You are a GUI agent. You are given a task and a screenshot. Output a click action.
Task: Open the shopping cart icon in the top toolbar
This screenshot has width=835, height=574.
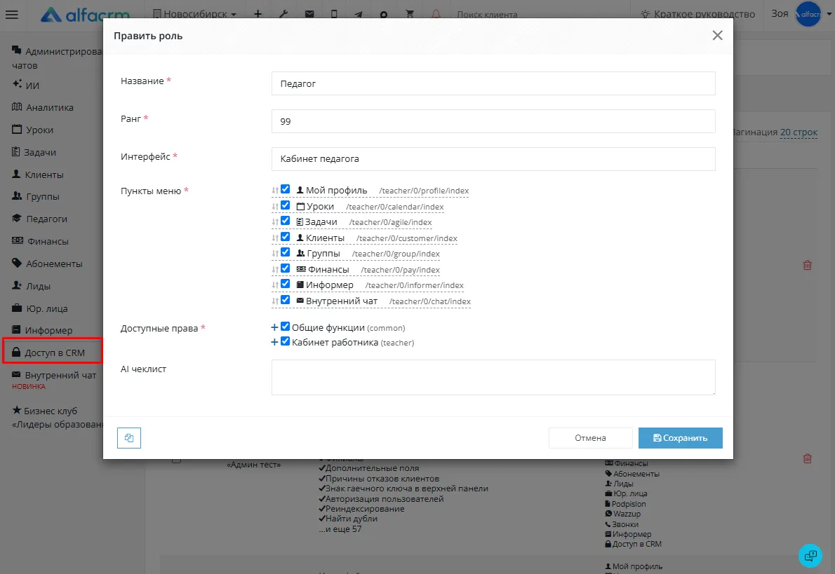pyautogui.click(x=410, y=14)
